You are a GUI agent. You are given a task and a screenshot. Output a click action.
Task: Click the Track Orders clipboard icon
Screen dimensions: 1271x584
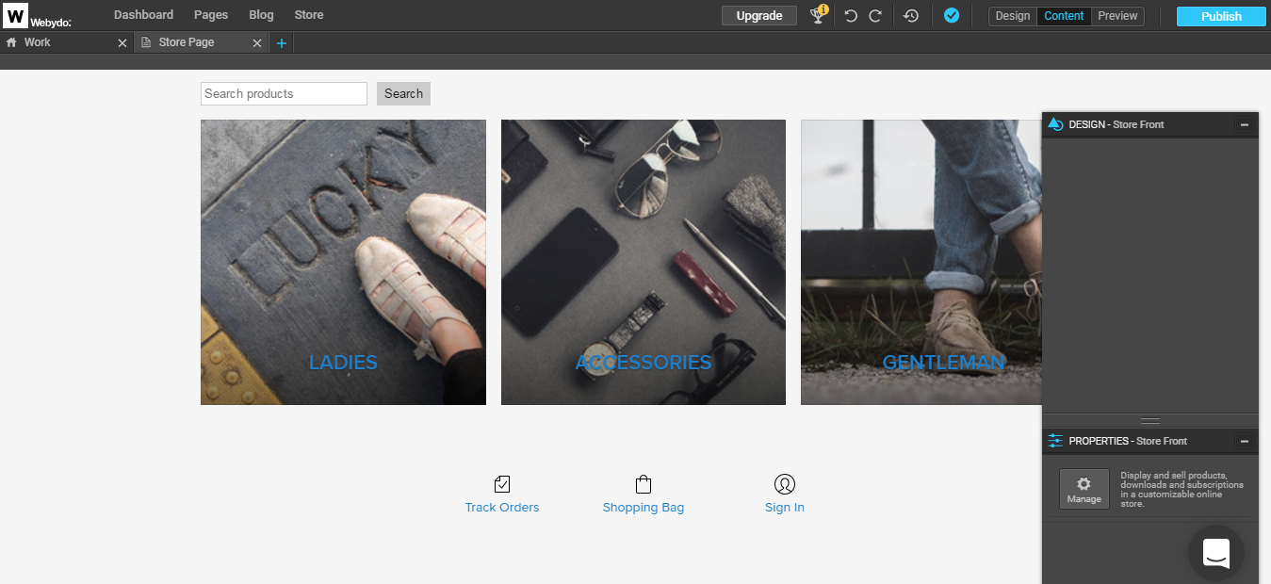click(x=502, y=484)
